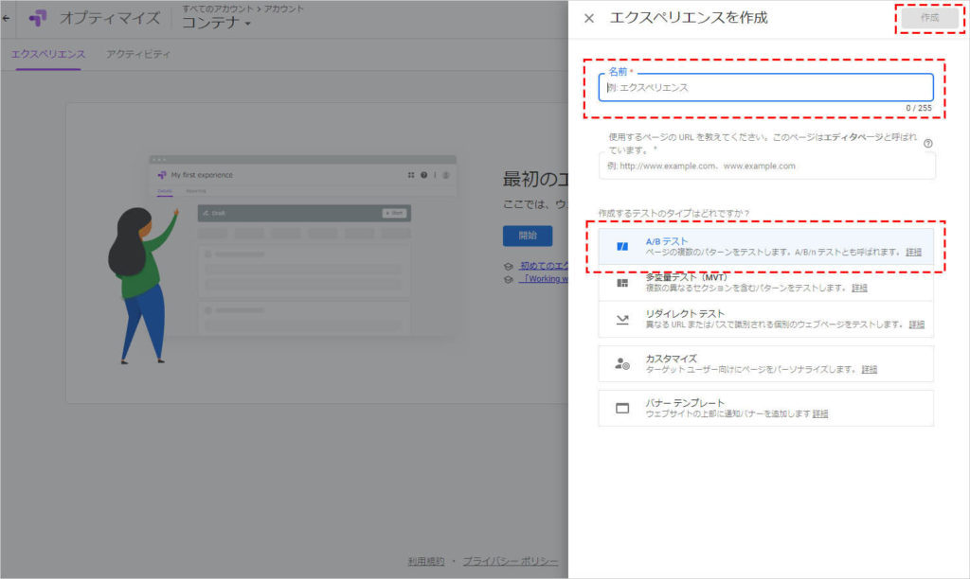
Task: Pick the カスタマイズ personalization icon
Action: [622, 363]
